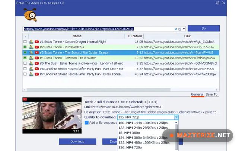Viewport: 242px width, 151px height.
Task: Click the YouTube logo on preview thumbnail
Action: [x=25, y=99]
